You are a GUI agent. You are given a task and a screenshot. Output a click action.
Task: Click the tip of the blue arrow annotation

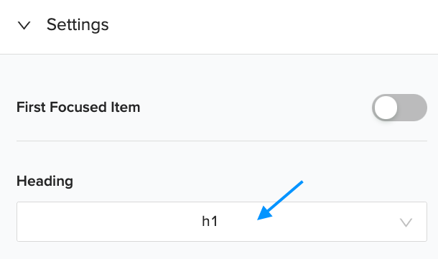tap(258, 219)
